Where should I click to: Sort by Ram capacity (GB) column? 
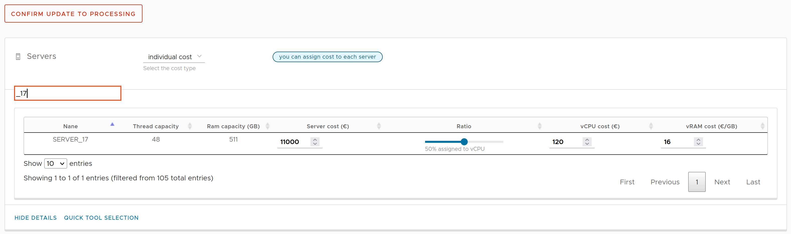[267, 126]
